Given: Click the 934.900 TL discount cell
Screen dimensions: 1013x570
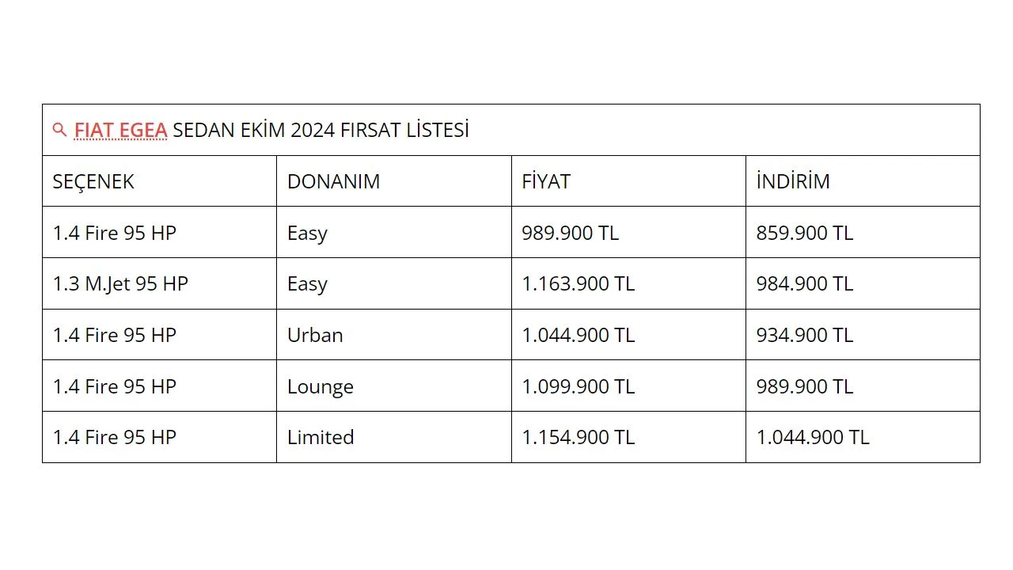Looking at the screenshot, I should (x=863, y=335).
